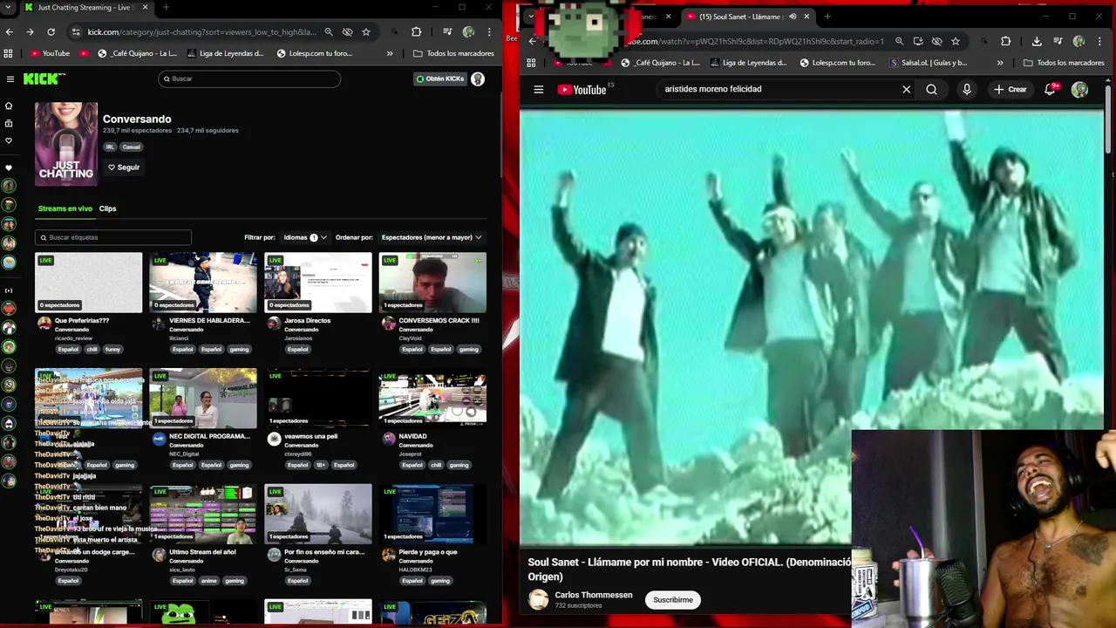
Task: Open the Liga de Leyendas bookmark in Kick window
Action: 225,53
